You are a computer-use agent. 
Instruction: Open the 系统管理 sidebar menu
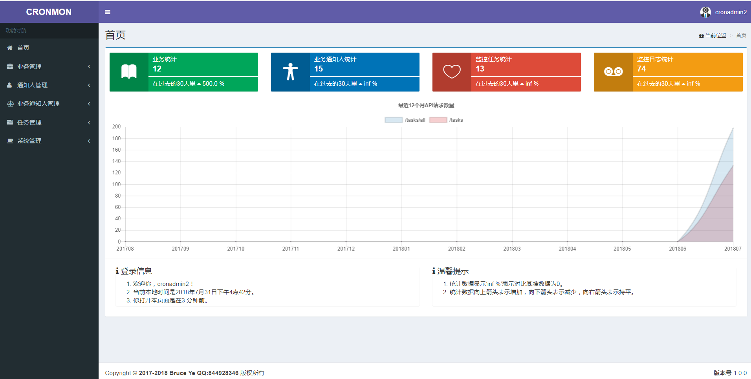[x=49, y=141]
